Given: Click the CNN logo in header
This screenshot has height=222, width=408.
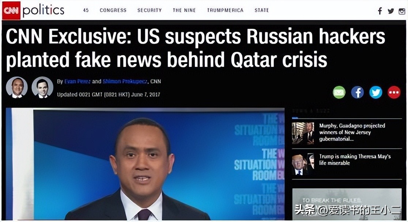Looking at the screenshot, I should coord(11,10).
